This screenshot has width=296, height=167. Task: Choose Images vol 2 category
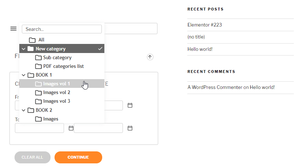[x=56, y=93]
